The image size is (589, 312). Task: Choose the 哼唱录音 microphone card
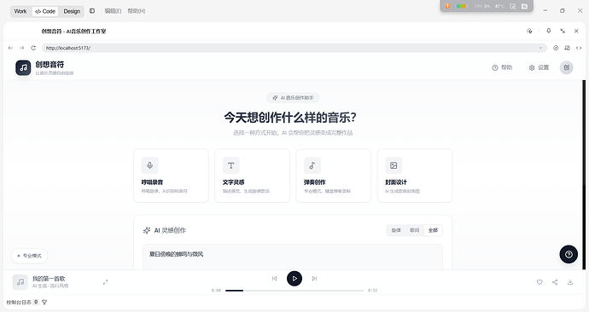171,176
